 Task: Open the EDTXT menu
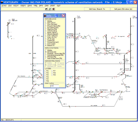(16, 6)
